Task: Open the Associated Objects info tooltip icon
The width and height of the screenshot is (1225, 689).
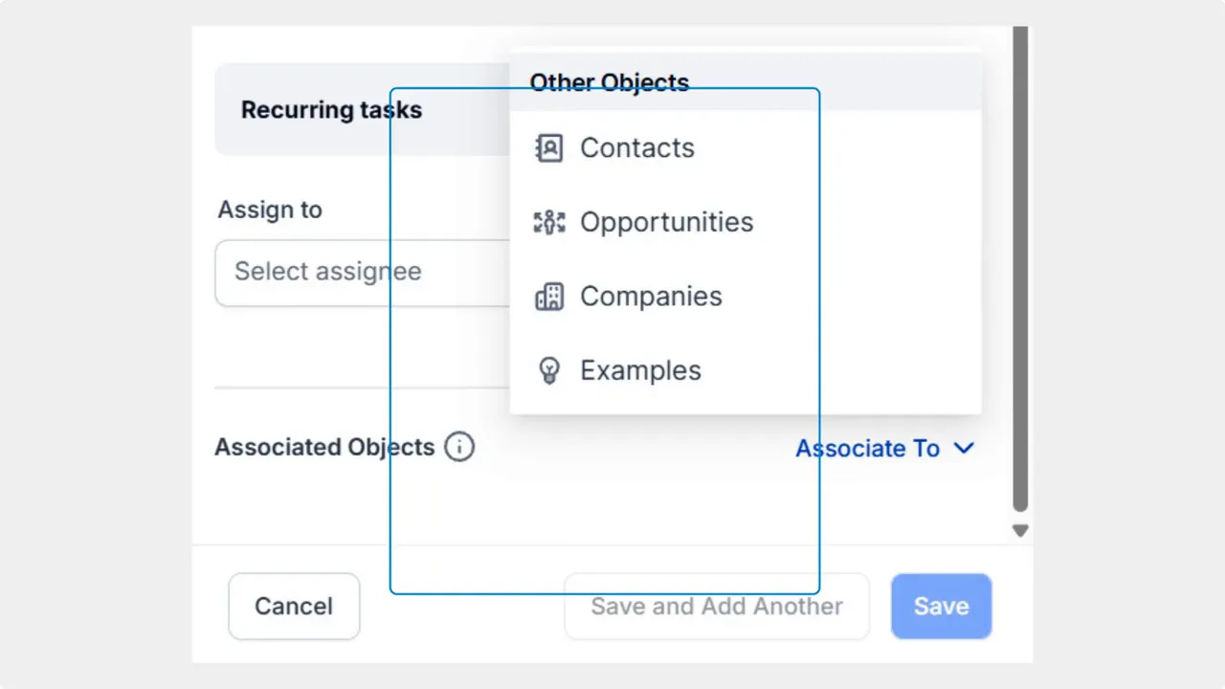Action: [458, 447]
